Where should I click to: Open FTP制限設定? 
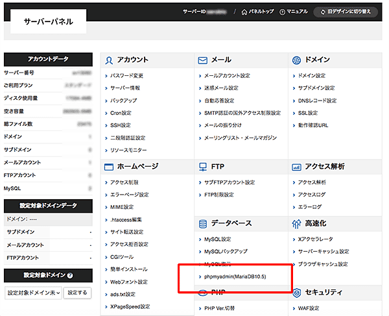219,195
